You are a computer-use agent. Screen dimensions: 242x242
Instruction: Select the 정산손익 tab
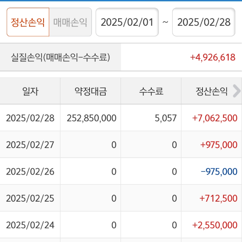tap(28, 22)
